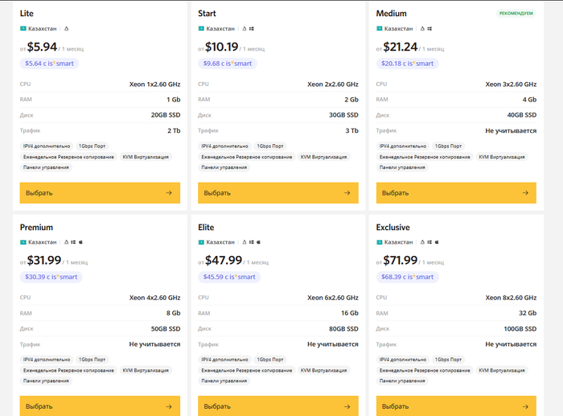Viewport: 563px width, 416px height.
Task: Click the Windows icon on the Elite plan
Action: (252, 241)
